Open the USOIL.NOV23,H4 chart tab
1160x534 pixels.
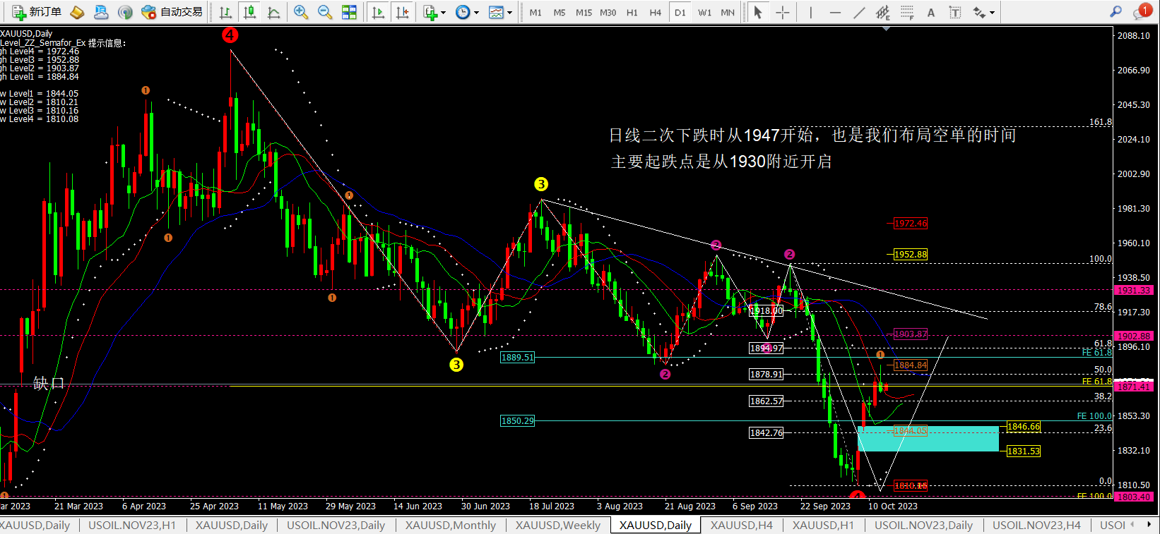point(1036,526)
